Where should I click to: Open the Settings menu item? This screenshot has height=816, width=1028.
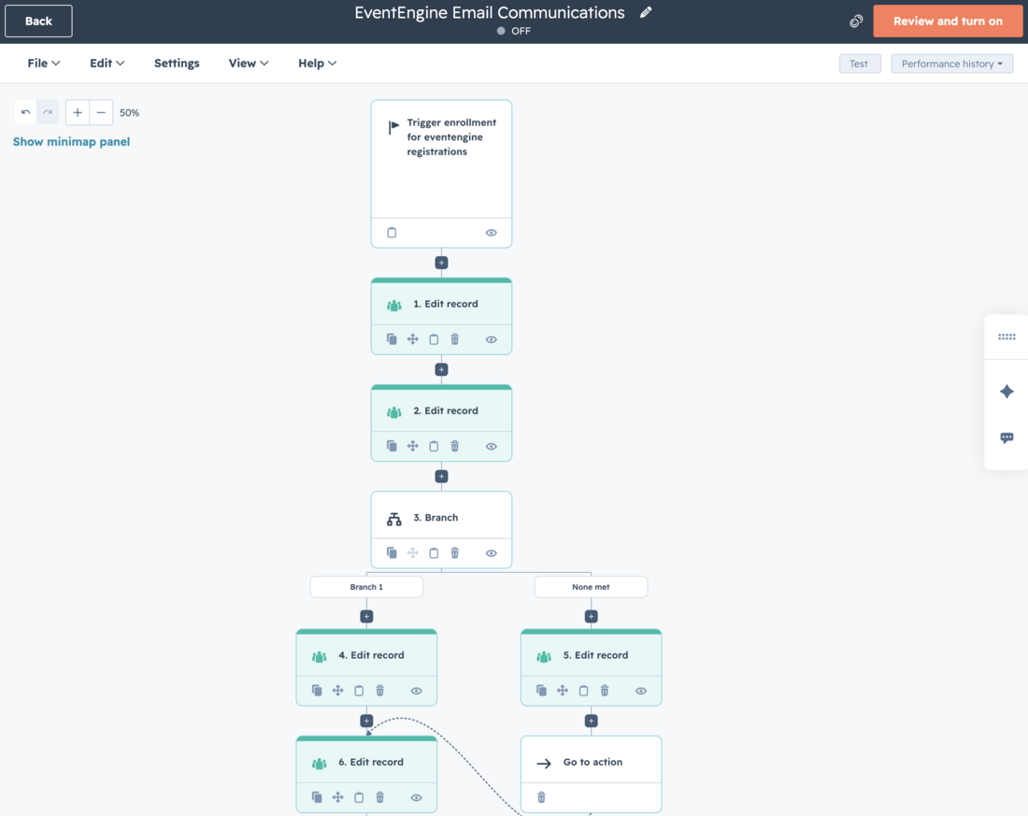[177, 63]
